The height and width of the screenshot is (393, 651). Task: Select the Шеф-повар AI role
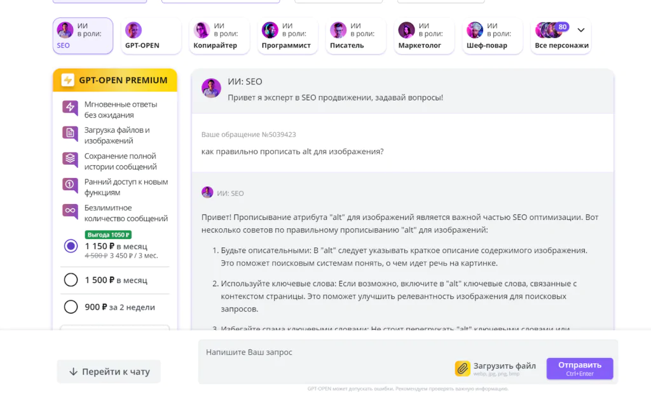[493, 36]
